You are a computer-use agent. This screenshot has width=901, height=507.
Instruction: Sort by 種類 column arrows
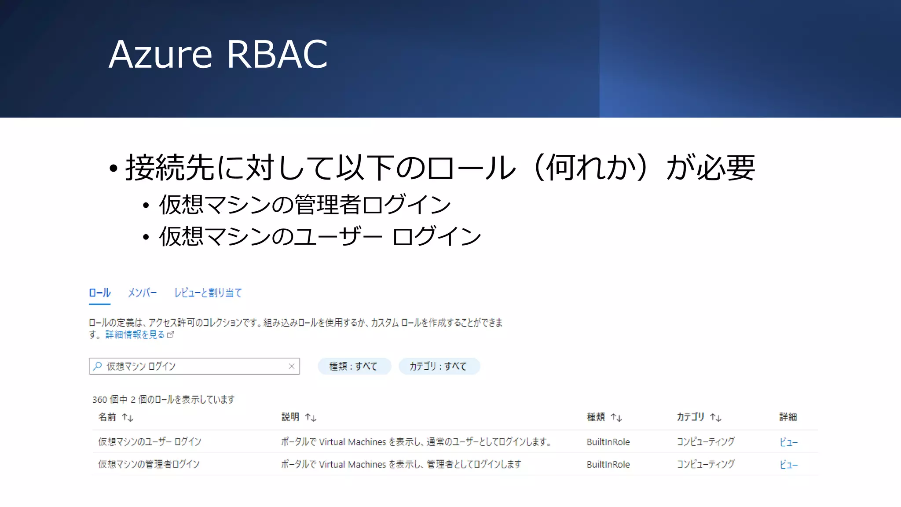tap(616, 417)
